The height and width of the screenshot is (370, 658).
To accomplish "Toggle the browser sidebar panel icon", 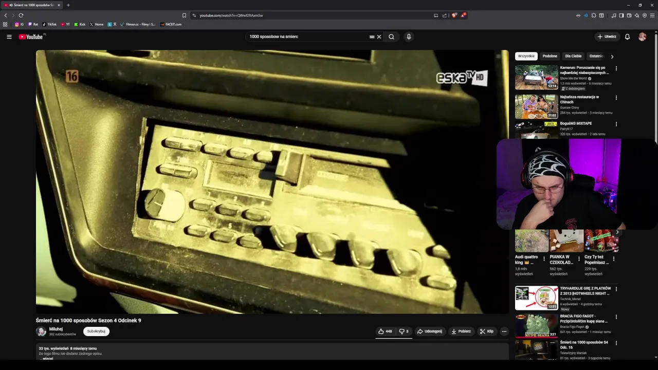I will (x=621, y=15).
